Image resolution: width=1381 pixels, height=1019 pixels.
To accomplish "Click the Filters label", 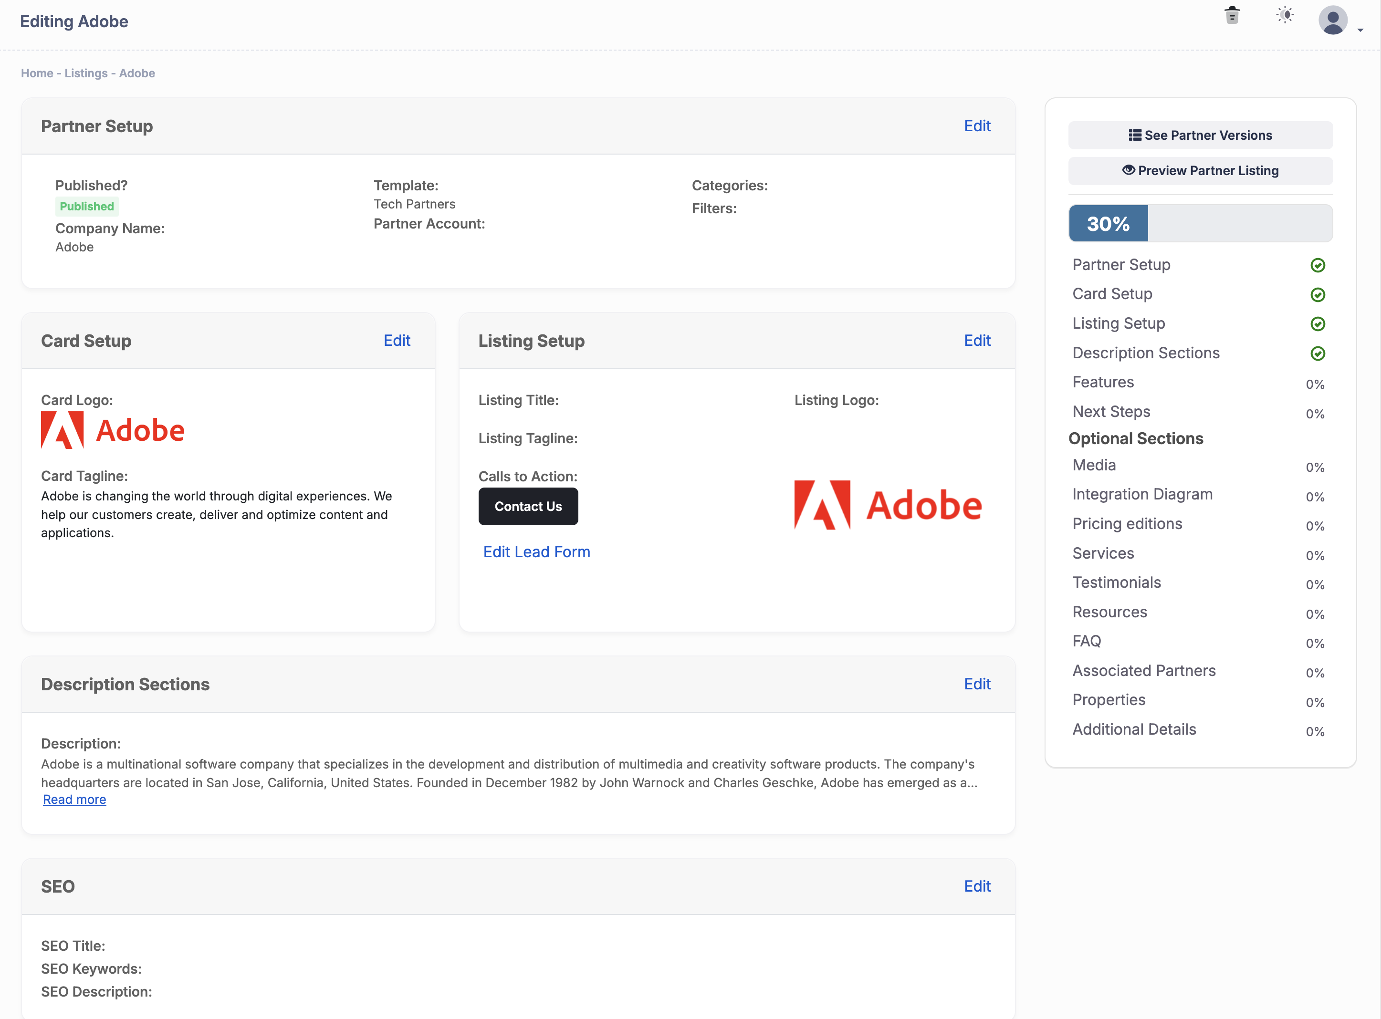I will tap(714, 208).
